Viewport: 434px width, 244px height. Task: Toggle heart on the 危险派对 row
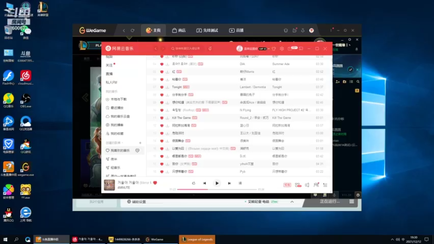[162, 133]
